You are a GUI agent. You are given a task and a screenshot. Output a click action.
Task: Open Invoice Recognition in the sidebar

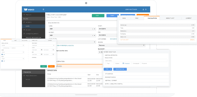[x=33, y=38]
